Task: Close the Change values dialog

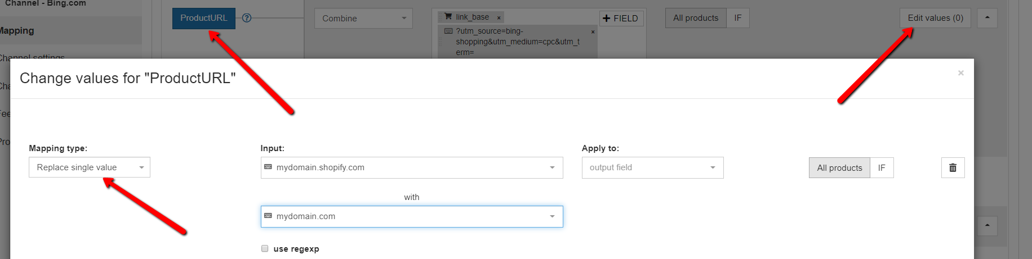Action: click(x=960, y=73)
